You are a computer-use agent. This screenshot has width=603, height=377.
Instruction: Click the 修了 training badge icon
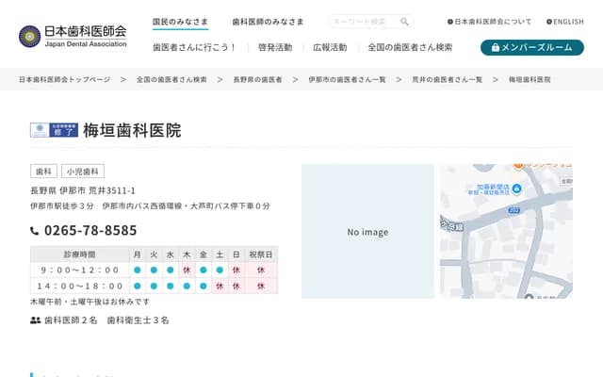[x=54, y=130]
